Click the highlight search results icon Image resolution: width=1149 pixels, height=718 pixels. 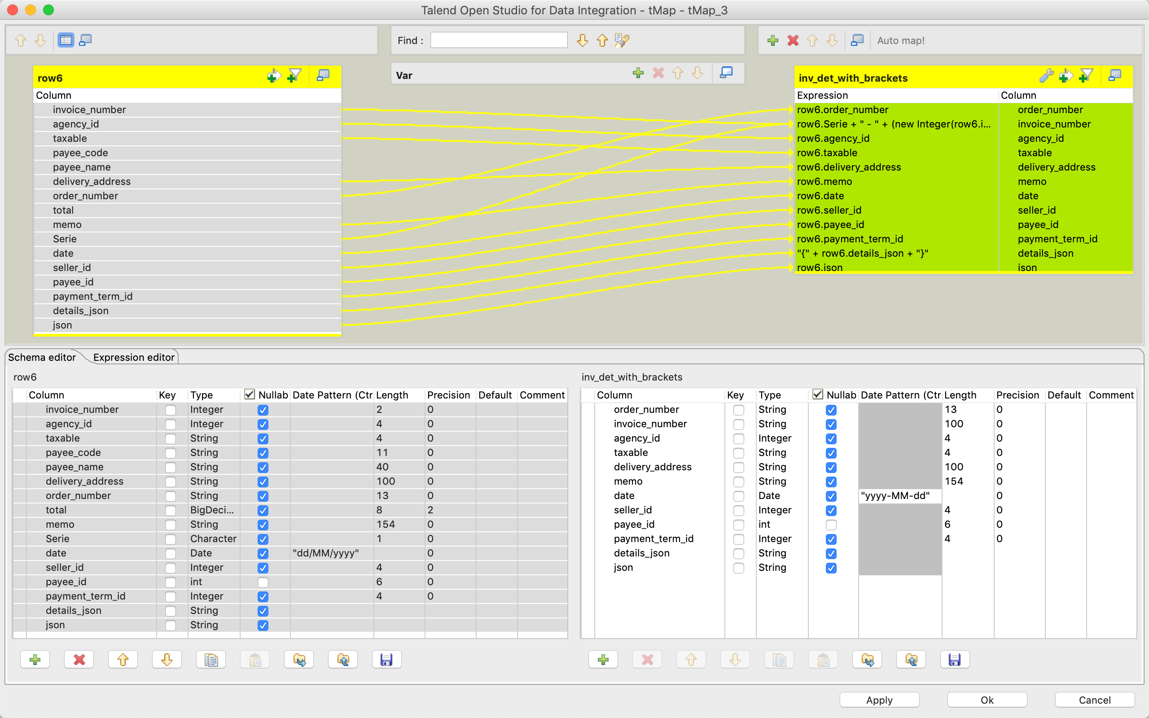tap(622, 40)
